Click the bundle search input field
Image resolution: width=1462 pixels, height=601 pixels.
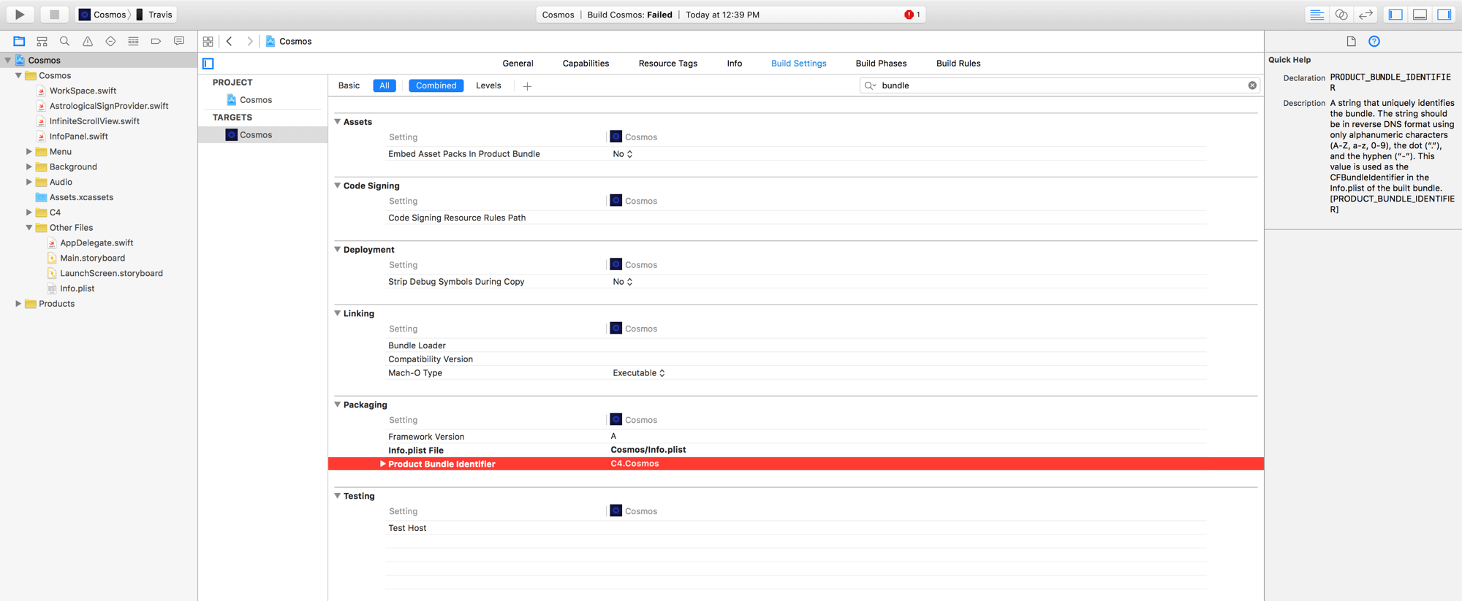pyautogui.click(x=1060, y=85)
